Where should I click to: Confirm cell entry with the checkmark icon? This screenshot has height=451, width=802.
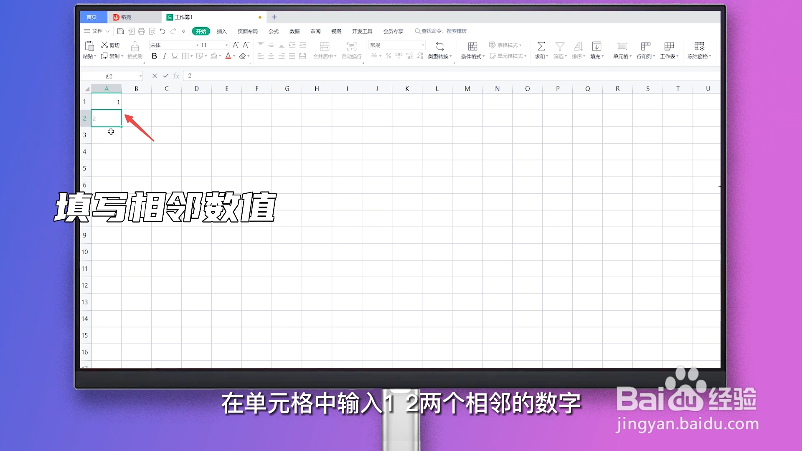[165, 76]
